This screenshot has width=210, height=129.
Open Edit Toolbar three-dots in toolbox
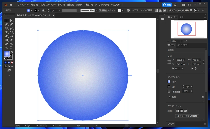coord(9,76)
